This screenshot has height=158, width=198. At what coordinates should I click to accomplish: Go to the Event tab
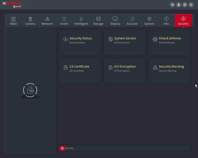click(x=64, y=21)
